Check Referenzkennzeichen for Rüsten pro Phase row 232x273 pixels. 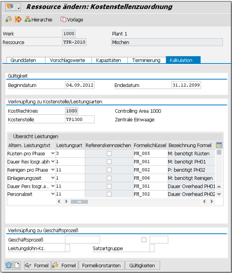coord(109,153)
